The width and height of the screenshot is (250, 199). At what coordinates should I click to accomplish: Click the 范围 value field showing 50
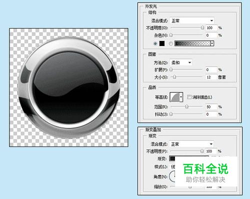pos(211,106)
